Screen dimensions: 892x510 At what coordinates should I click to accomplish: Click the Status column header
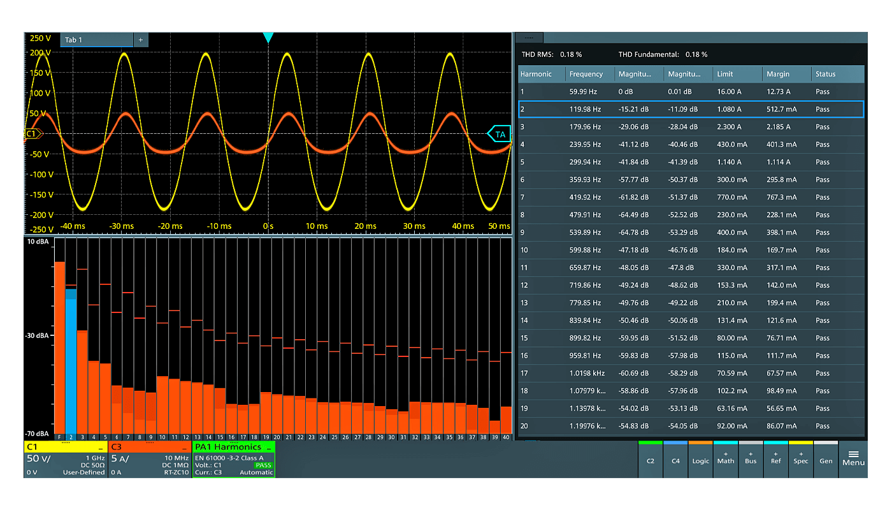click(837, 74)
